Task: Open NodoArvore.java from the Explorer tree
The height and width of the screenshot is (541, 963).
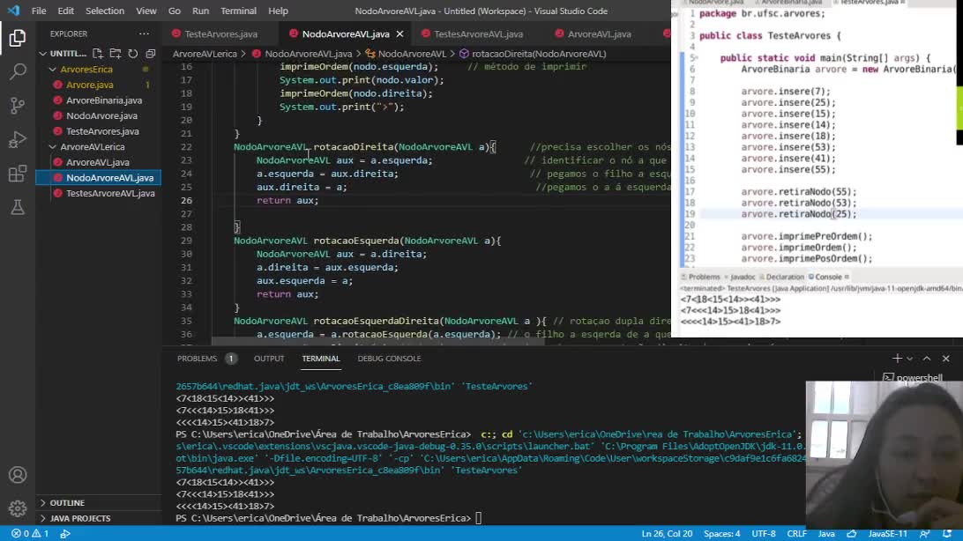Action: pyautogui.click(x=102, y=115)
